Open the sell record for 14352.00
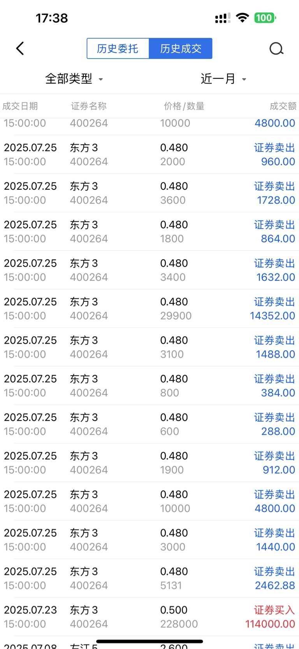The width and height of the screenshot is (299, 649). pos(149,308)
